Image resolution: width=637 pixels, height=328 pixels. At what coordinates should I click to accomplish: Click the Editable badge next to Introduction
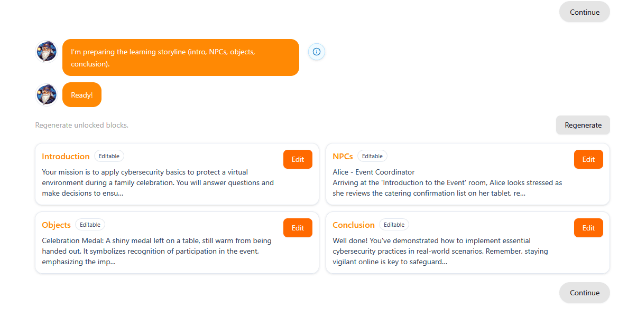pyautogui.click(x=109, y=156)
